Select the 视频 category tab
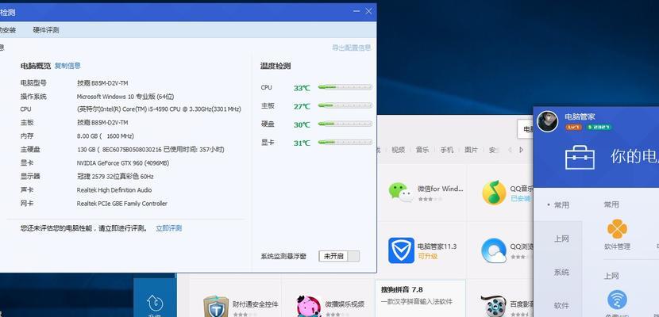The height and width of the screenshot is (317, 659). click(x=398, y=150)
